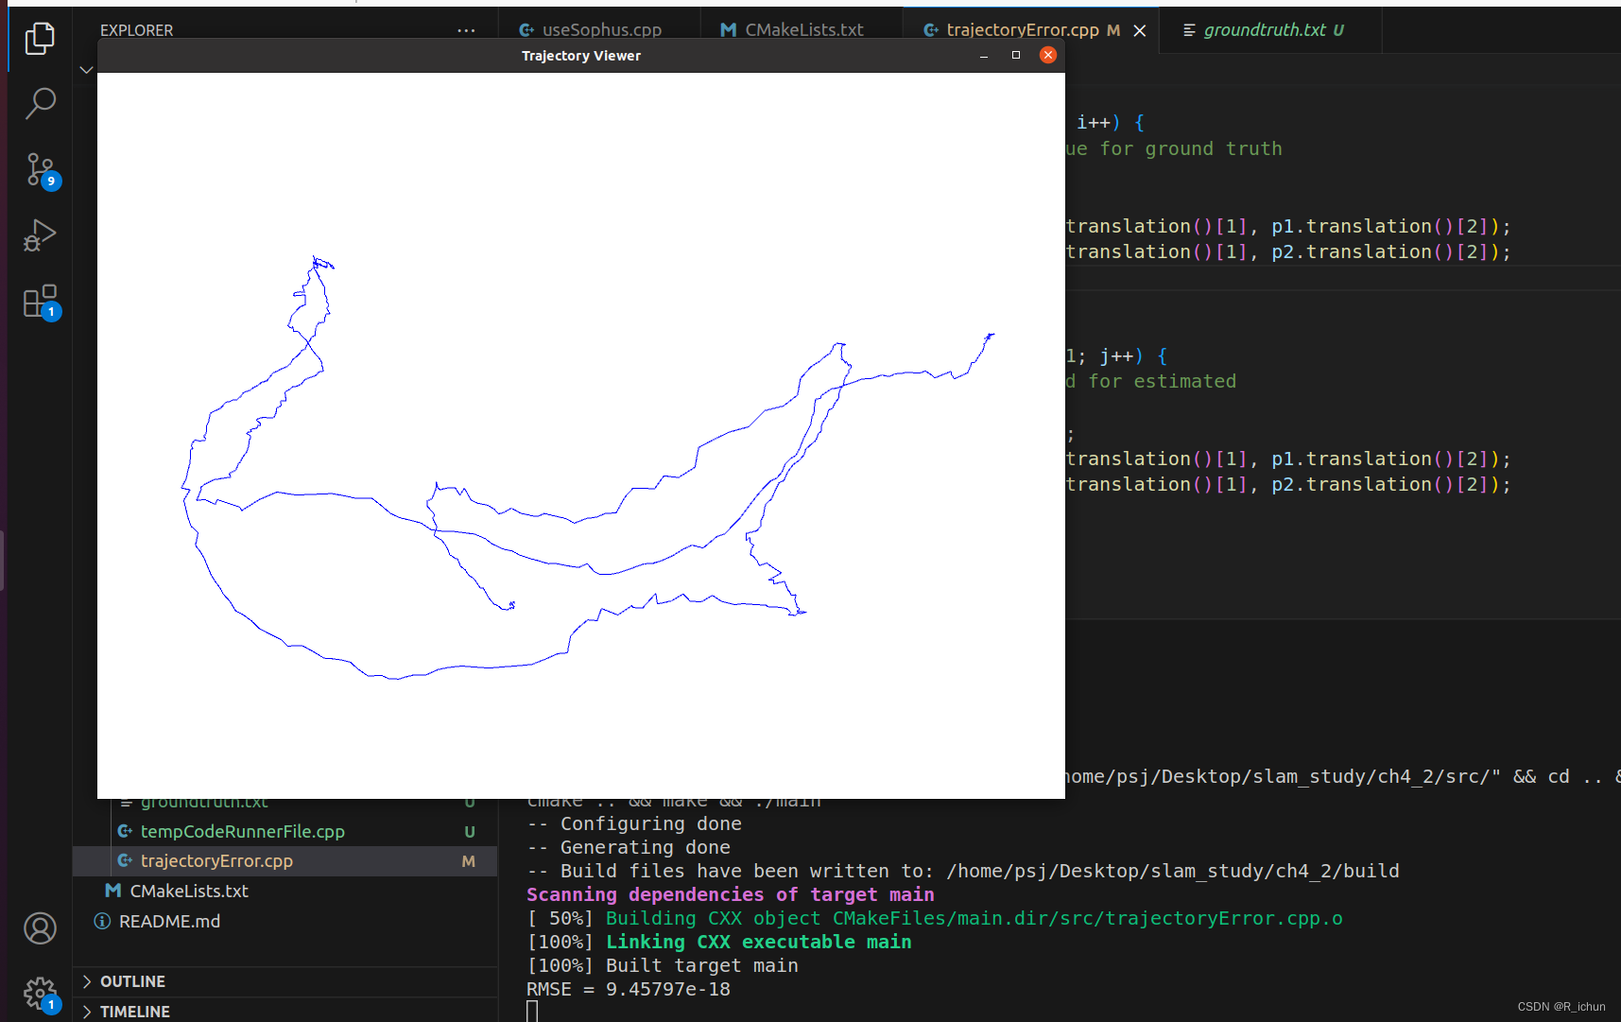This screenshot has height=1022, width=1621.
Task: Click the '-- Configuring done' terminal line
Action: [634, 823]
